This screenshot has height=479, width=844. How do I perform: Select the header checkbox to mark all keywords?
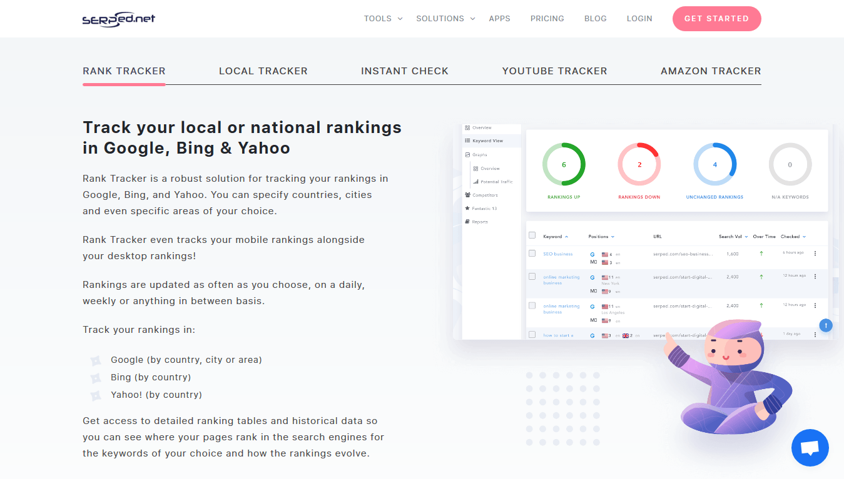(x=532, y=235)
